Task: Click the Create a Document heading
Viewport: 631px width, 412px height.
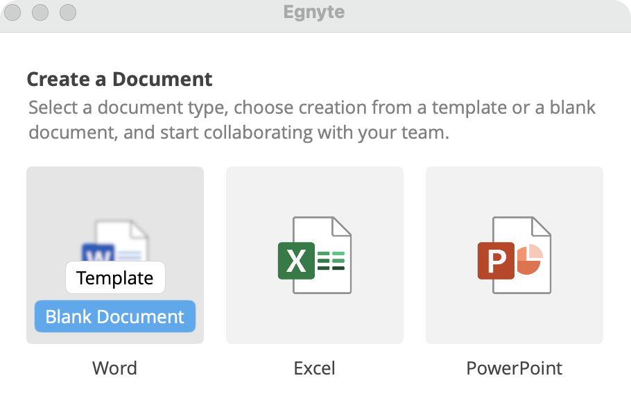Action: coord(119,79)
